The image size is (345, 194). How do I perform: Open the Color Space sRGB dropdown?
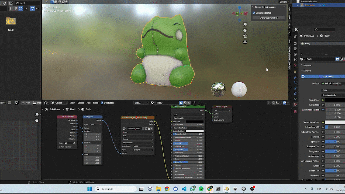[x=142, y=146]
